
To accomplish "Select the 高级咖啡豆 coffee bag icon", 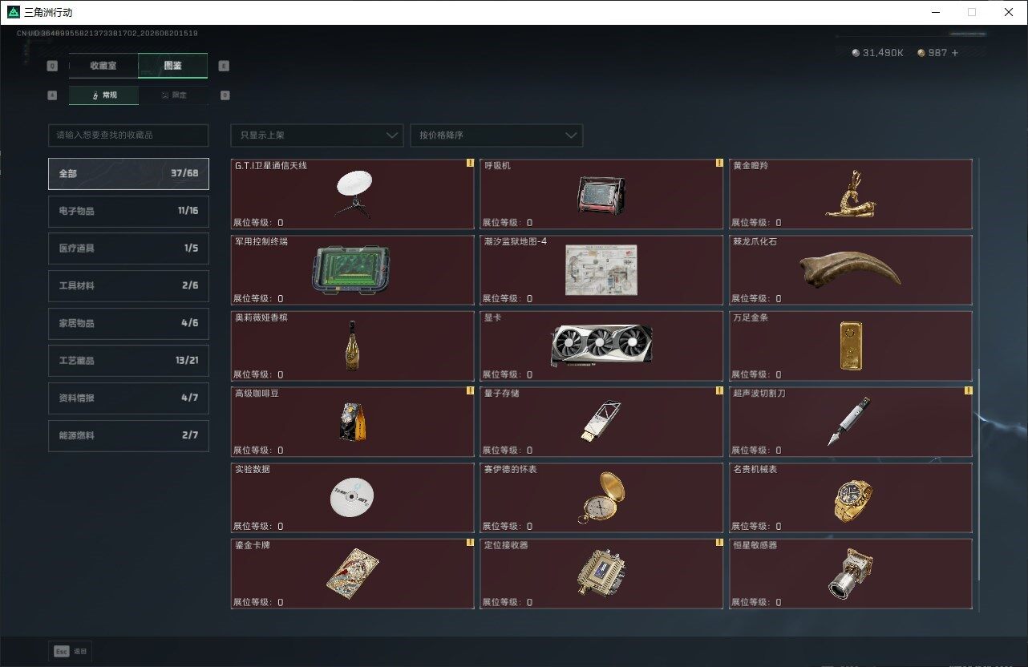I will 353,422.
